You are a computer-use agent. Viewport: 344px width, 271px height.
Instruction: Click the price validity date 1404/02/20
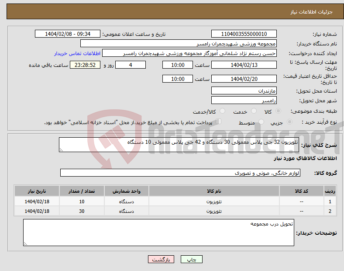(x=244, y=79)
